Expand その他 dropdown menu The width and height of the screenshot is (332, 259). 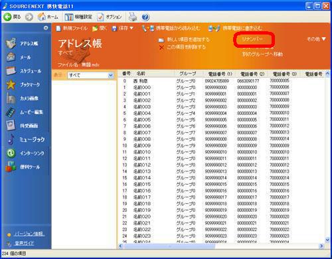coord(316,39)
